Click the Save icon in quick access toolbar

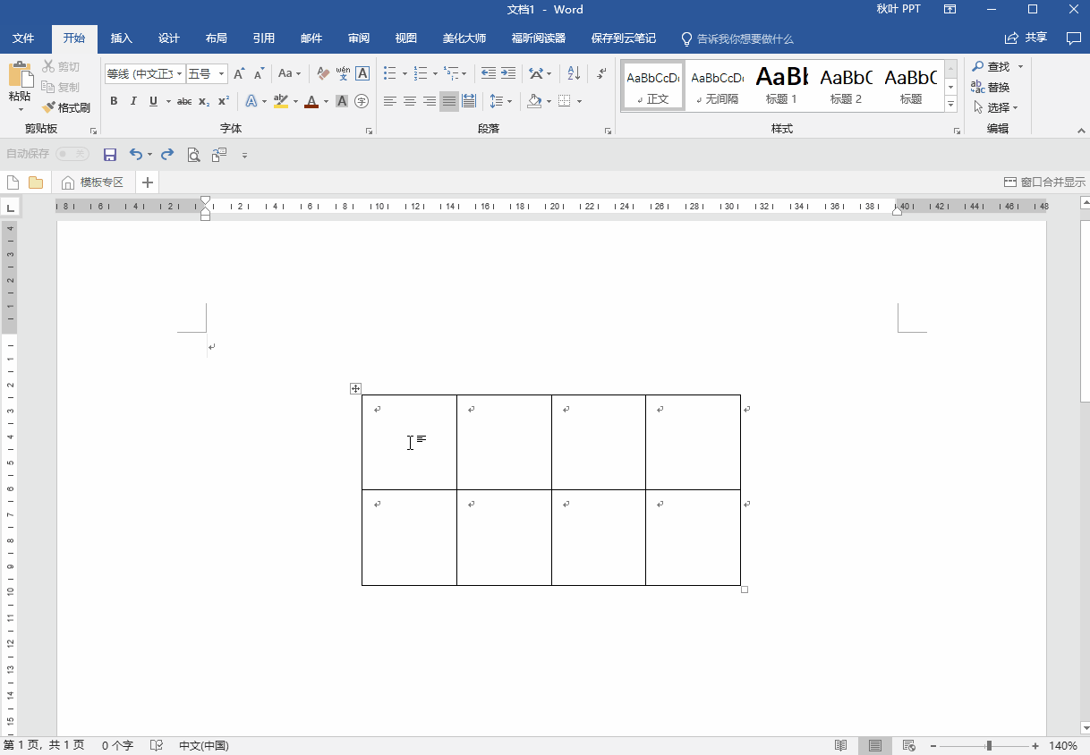[110, 155]
